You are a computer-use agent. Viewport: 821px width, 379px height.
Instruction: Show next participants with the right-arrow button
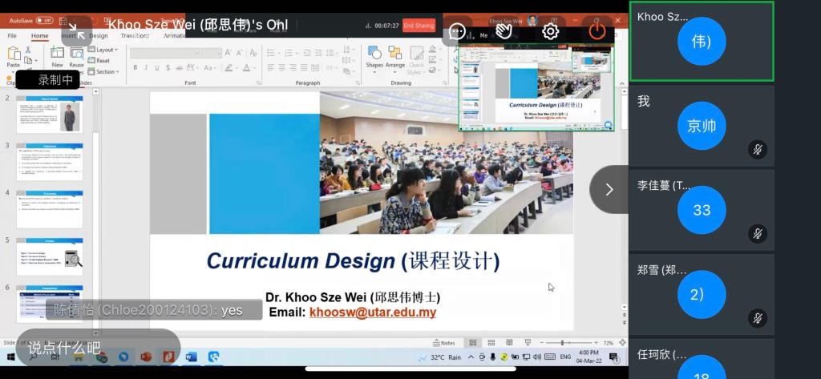(609, 189)
